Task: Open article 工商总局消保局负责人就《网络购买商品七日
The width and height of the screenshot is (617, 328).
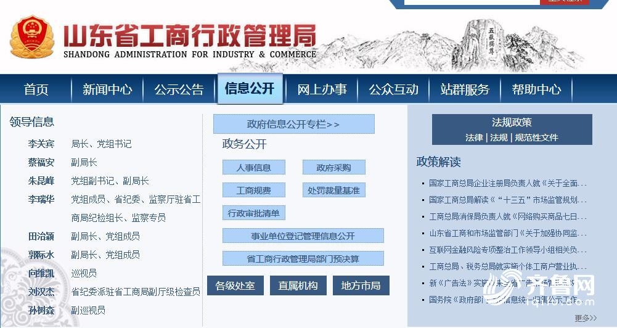Action: [x=508, y=216]
